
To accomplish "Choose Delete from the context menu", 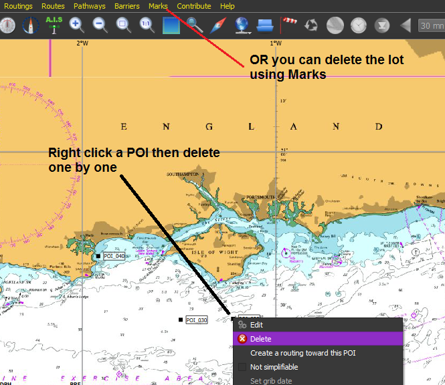I will (x=260, y=339).
